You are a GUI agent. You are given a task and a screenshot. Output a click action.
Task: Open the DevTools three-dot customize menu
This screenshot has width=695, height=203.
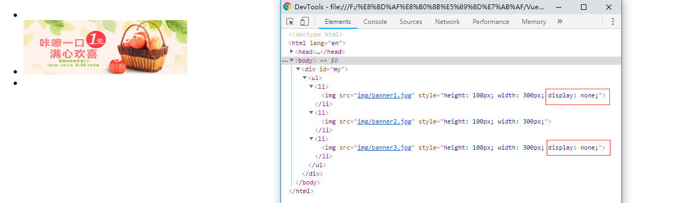pos(613,21)
